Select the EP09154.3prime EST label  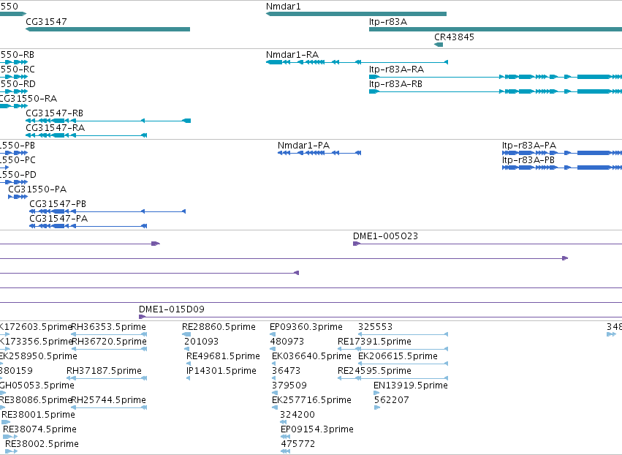pyautogui.click(x=317, y=429)
